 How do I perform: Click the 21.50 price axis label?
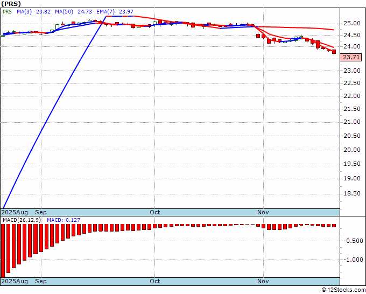tap(352, 109)
